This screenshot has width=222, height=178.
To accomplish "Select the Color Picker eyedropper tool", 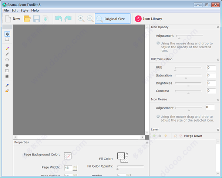I will pyautogui.click(x=7, y=85).
